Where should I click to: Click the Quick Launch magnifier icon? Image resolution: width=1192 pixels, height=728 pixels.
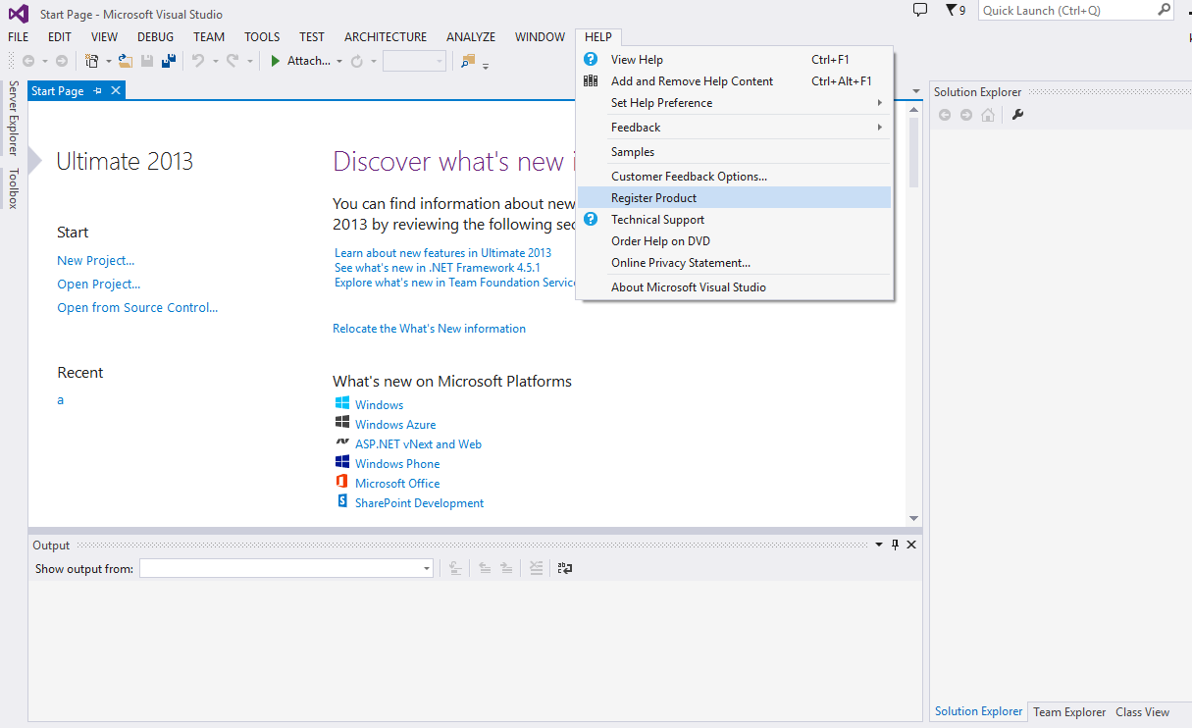click(1164, 10)
